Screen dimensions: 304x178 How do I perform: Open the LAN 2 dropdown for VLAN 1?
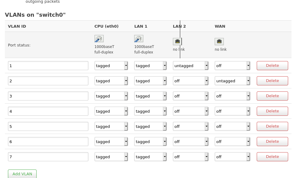(190, 66)
